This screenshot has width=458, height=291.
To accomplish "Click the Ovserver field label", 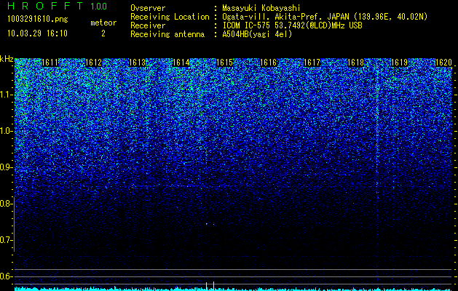I will tap(148, 8).
